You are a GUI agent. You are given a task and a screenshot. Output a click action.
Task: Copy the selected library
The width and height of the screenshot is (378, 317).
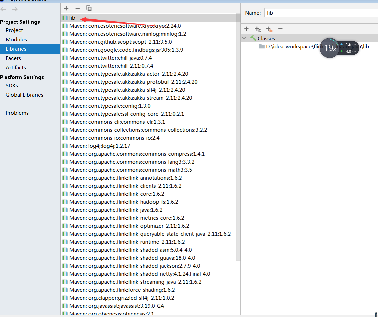[x=89, y=8]
